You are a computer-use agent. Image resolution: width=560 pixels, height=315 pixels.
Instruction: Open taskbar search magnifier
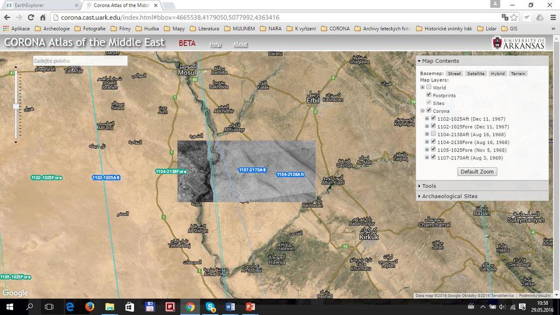click(30, 307)
